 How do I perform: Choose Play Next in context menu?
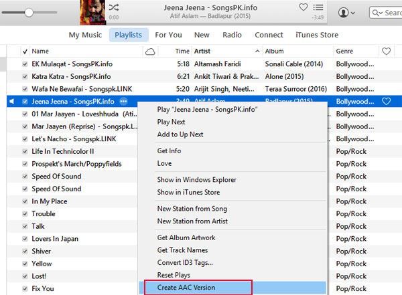[232, 122]
